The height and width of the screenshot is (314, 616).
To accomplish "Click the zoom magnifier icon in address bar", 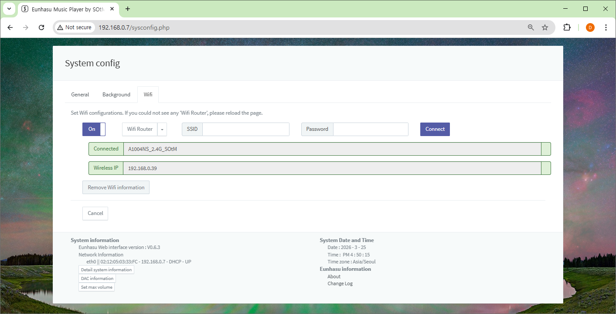I will (531, 27).
